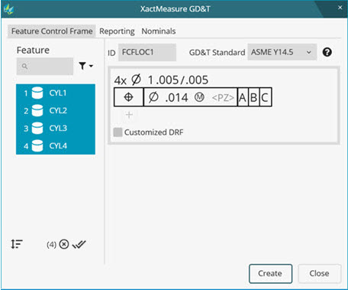Click the Close button
348x290 pixels.
point(319,273)
